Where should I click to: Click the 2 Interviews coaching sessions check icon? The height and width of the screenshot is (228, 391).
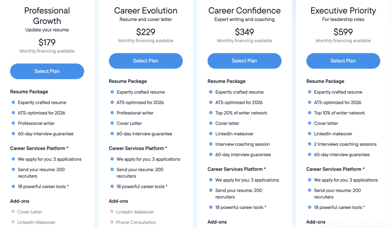(x=310, y=144)
